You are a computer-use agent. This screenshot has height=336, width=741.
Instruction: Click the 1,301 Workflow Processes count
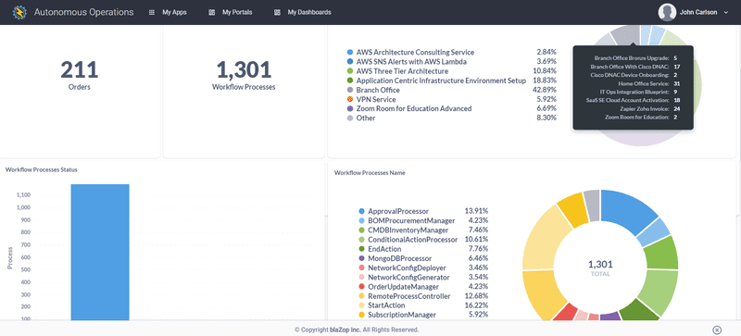point(244,70)
